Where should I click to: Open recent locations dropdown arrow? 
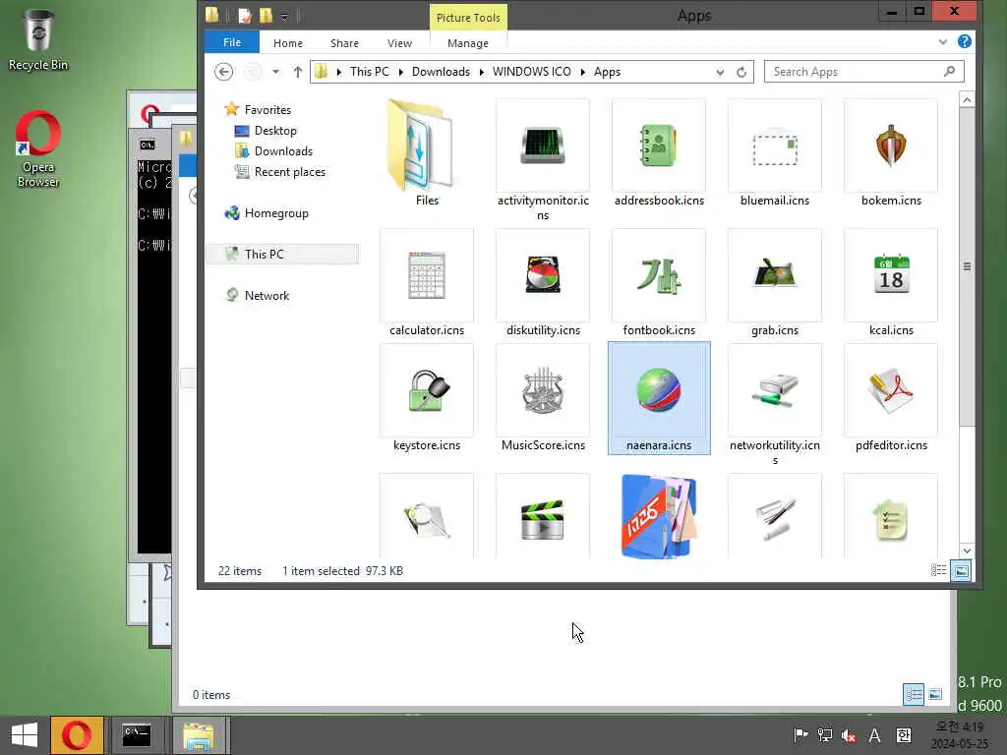[275, 72]
